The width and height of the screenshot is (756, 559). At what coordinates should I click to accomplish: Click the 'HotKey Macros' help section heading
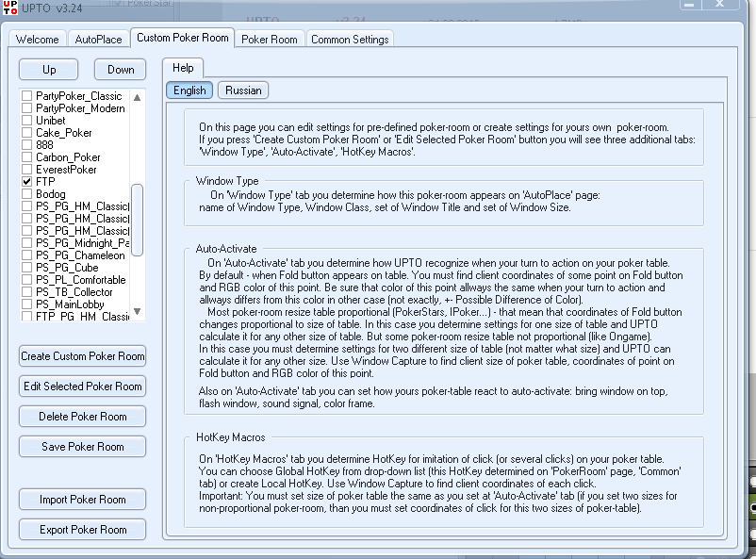click(x=230, y=437)
